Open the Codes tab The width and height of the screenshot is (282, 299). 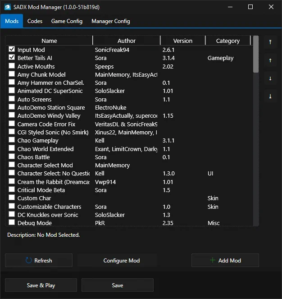35,21
